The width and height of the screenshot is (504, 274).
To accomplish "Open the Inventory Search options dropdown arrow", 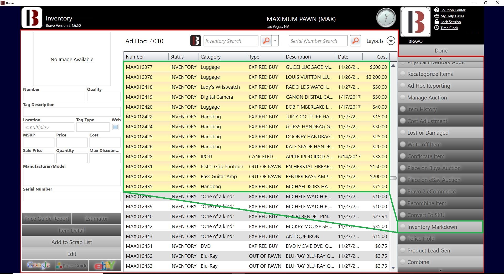I will (x=275, y=41).
